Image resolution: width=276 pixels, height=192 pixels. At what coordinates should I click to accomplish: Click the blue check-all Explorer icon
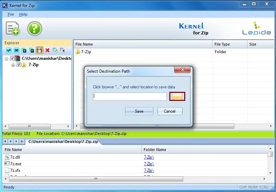[9, 50]
